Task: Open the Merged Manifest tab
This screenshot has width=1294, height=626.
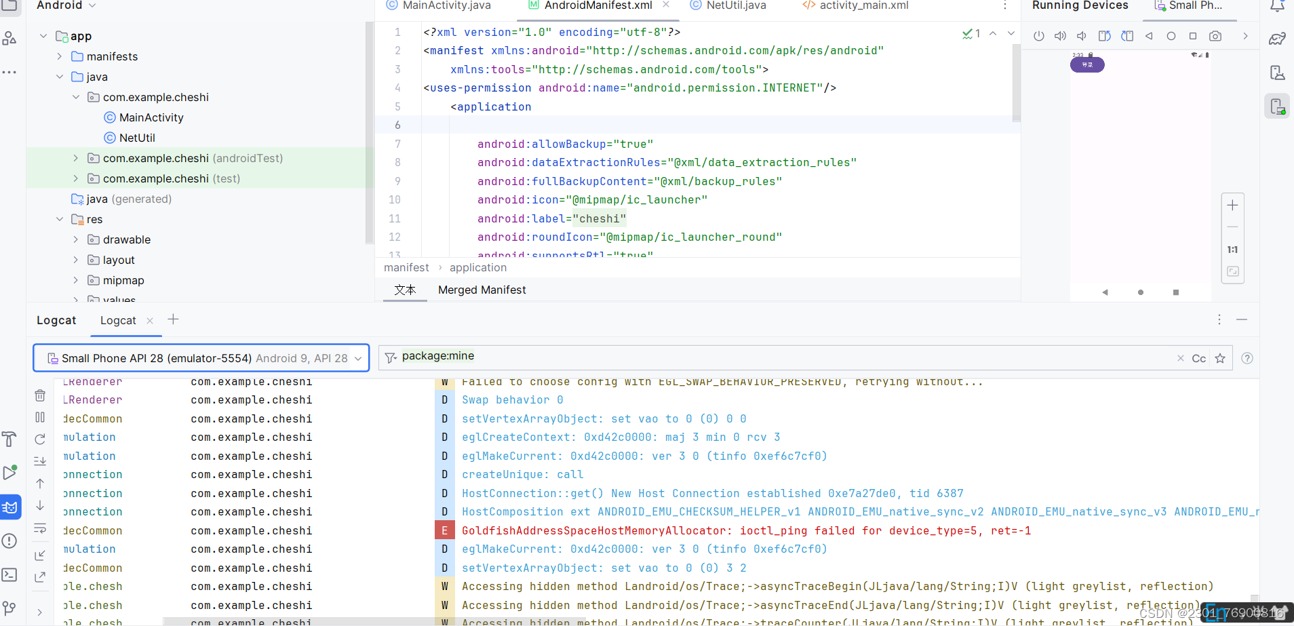Action: [x=482, y=290]
